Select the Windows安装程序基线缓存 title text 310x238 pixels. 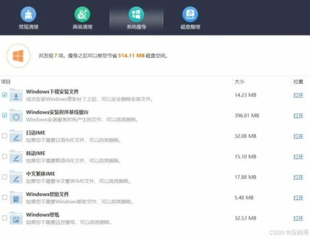click(57, 112)
